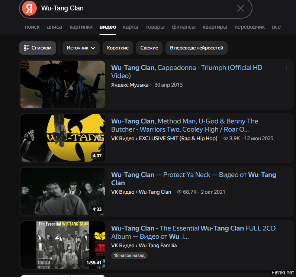The width and height of the screenshot is (296, 277).
Task: Open The Essential Wu-Tang Clan album link
Action: pos(193,232)
